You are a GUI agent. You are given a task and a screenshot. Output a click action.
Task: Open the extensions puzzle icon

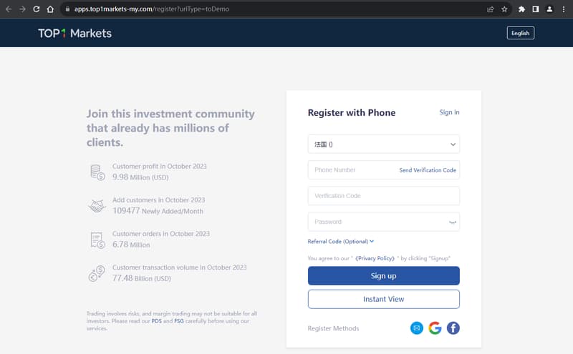pyautogui.click(x=521, y=9)
